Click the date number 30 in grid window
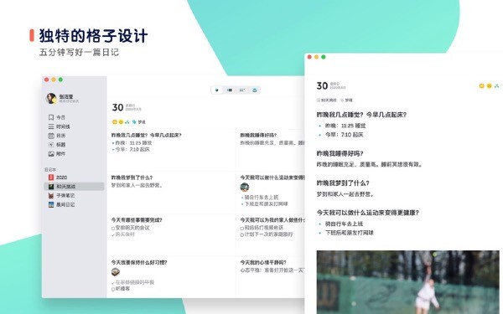Viewport: 503px width, 314px height. [117, 107]
